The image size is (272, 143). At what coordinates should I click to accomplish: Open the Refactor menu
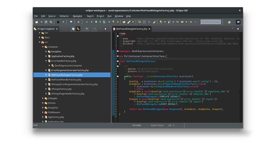pos(64,16)
